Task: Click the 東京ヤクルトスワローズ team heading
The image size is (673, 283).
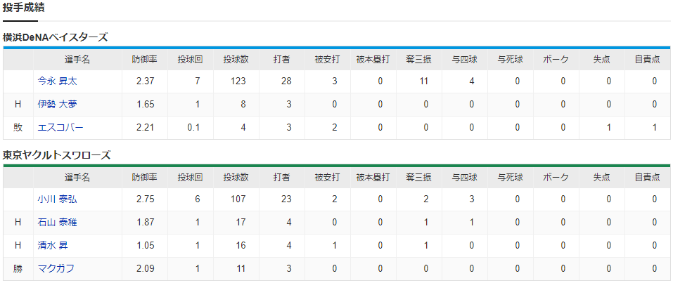Action: coord(57,155)
